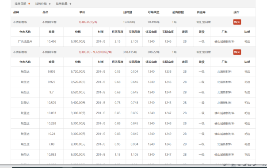Click the weight 10.228 cell
The width and height of the screenshot is (267, 168).
pyautogui.click(x=52, y=123)
